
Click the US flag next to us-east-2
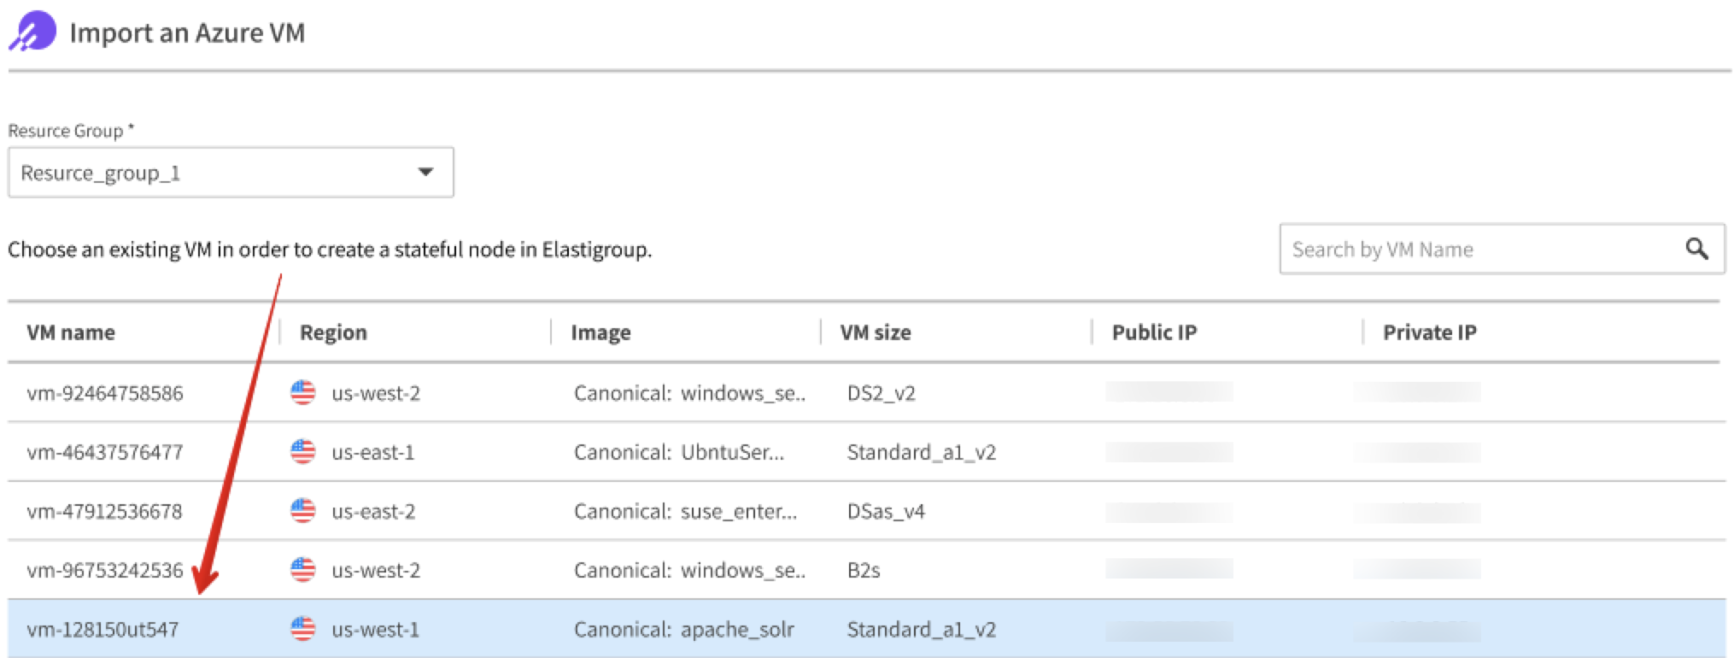pyautogui.click(x=302, y=511)
